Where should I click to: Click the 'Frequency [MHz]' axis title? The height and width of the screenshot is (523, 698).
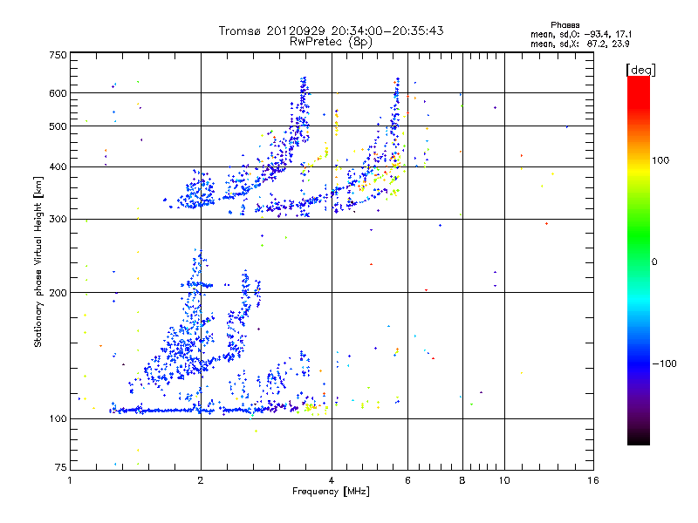(331, 492)
